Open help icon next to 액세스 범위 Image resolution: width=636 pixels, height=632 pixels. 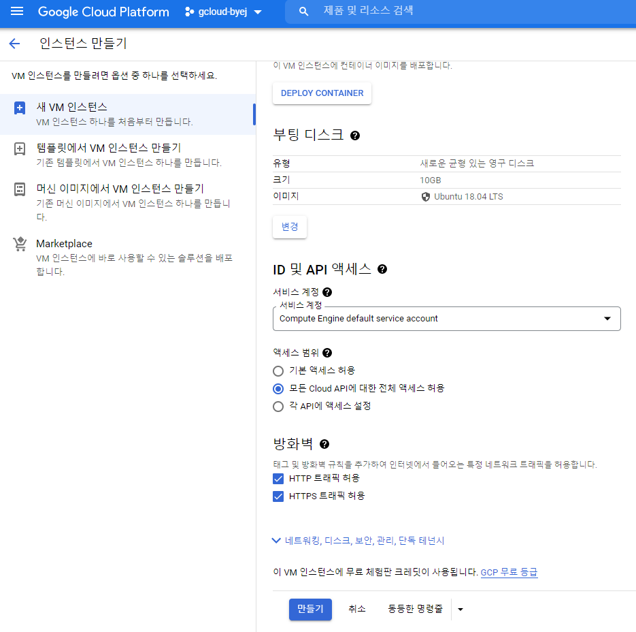(x=327, y=353)
